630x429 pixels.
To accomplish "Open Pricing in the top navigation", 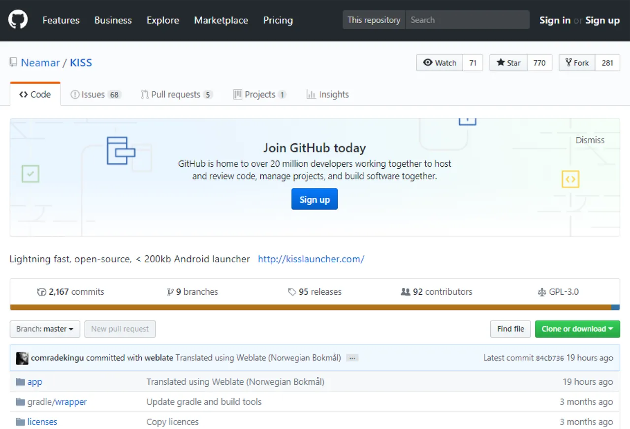I will click(278, 20).
